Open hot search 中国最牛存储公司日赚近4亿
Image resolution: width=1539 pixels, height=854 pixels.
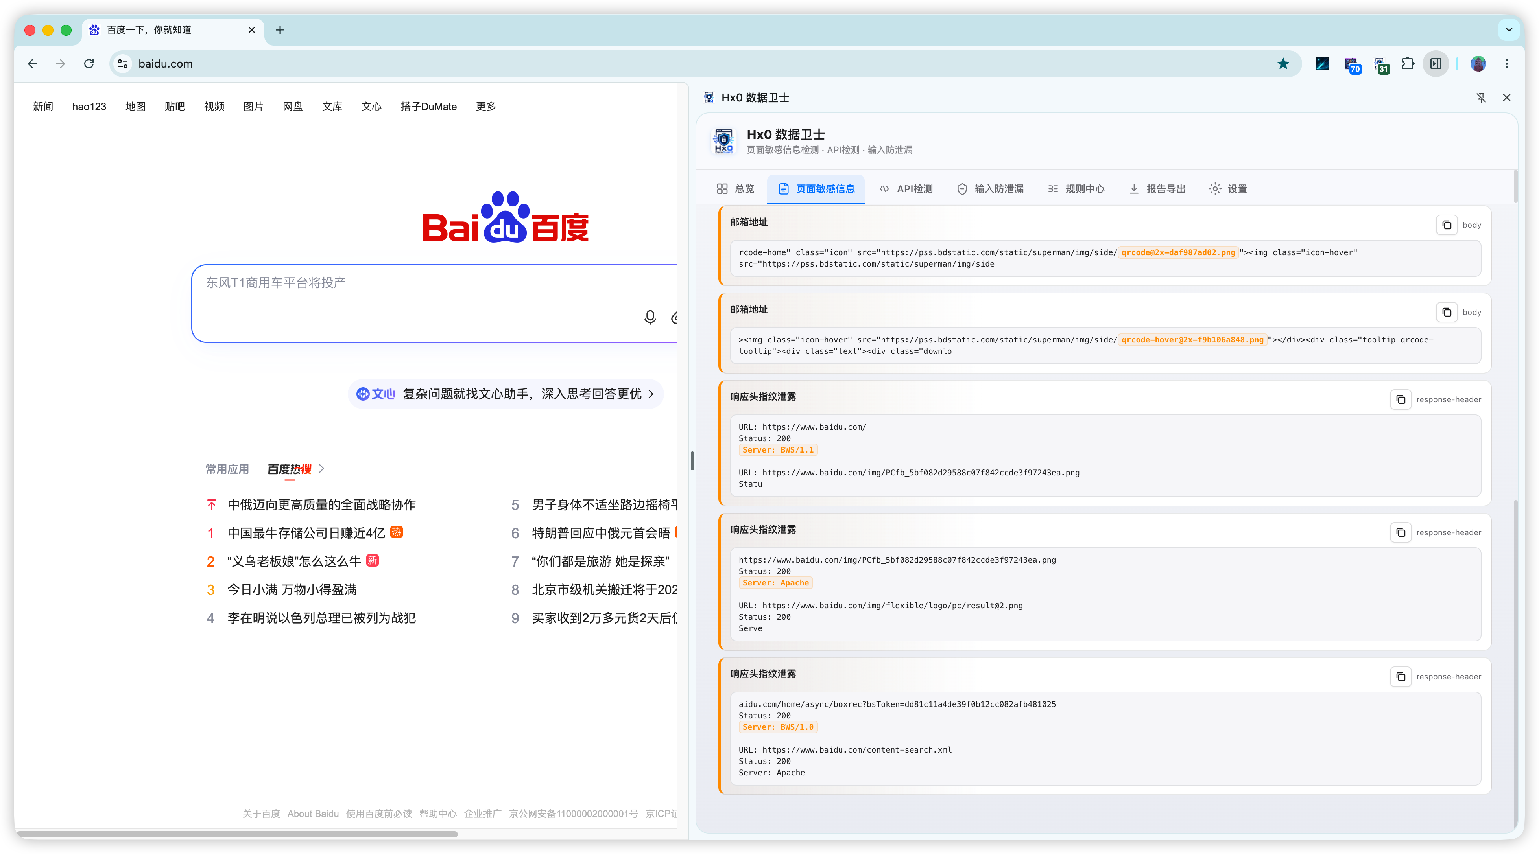pyautogui.click(x=306, y=533)
